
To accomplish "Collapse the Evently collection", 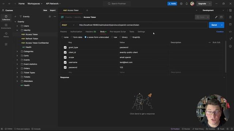I will [x=15, y=22].
